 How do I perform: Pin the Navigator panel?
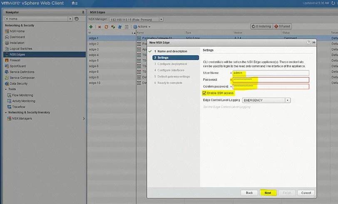82,12
